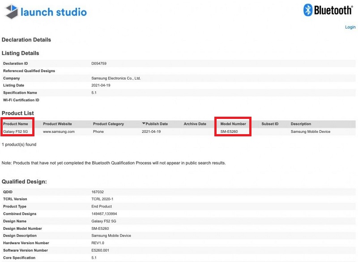This screenshot has height=262, width=358.
Task: Open the www.samsung.com product website link
Action: [59, 131]
